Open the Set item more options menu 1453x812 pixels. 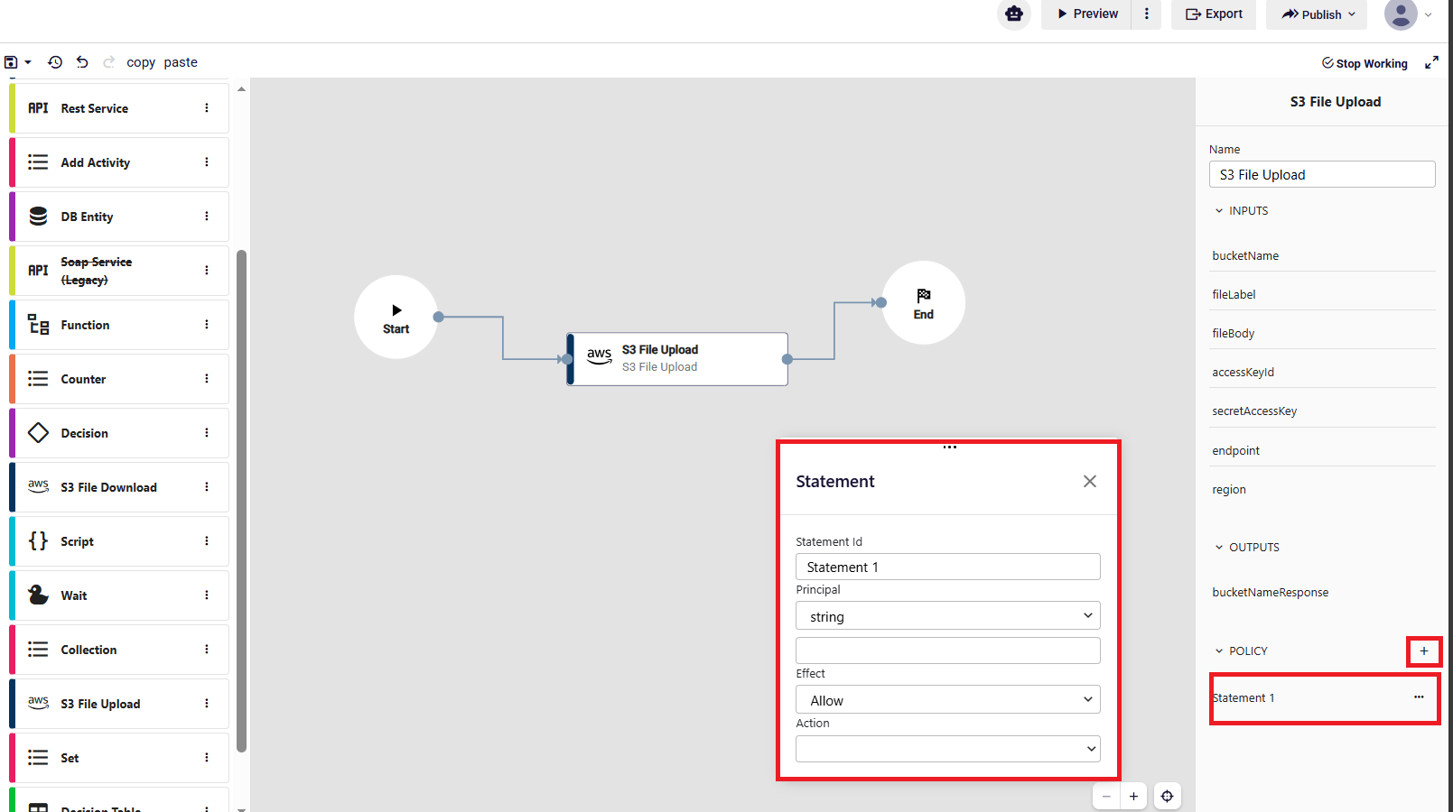(207, 758)
